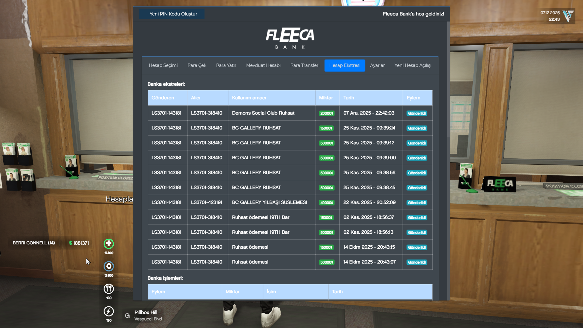
Task: Click Gönderildi badge for 18:56:37 transaction
Action: [417, 218]
